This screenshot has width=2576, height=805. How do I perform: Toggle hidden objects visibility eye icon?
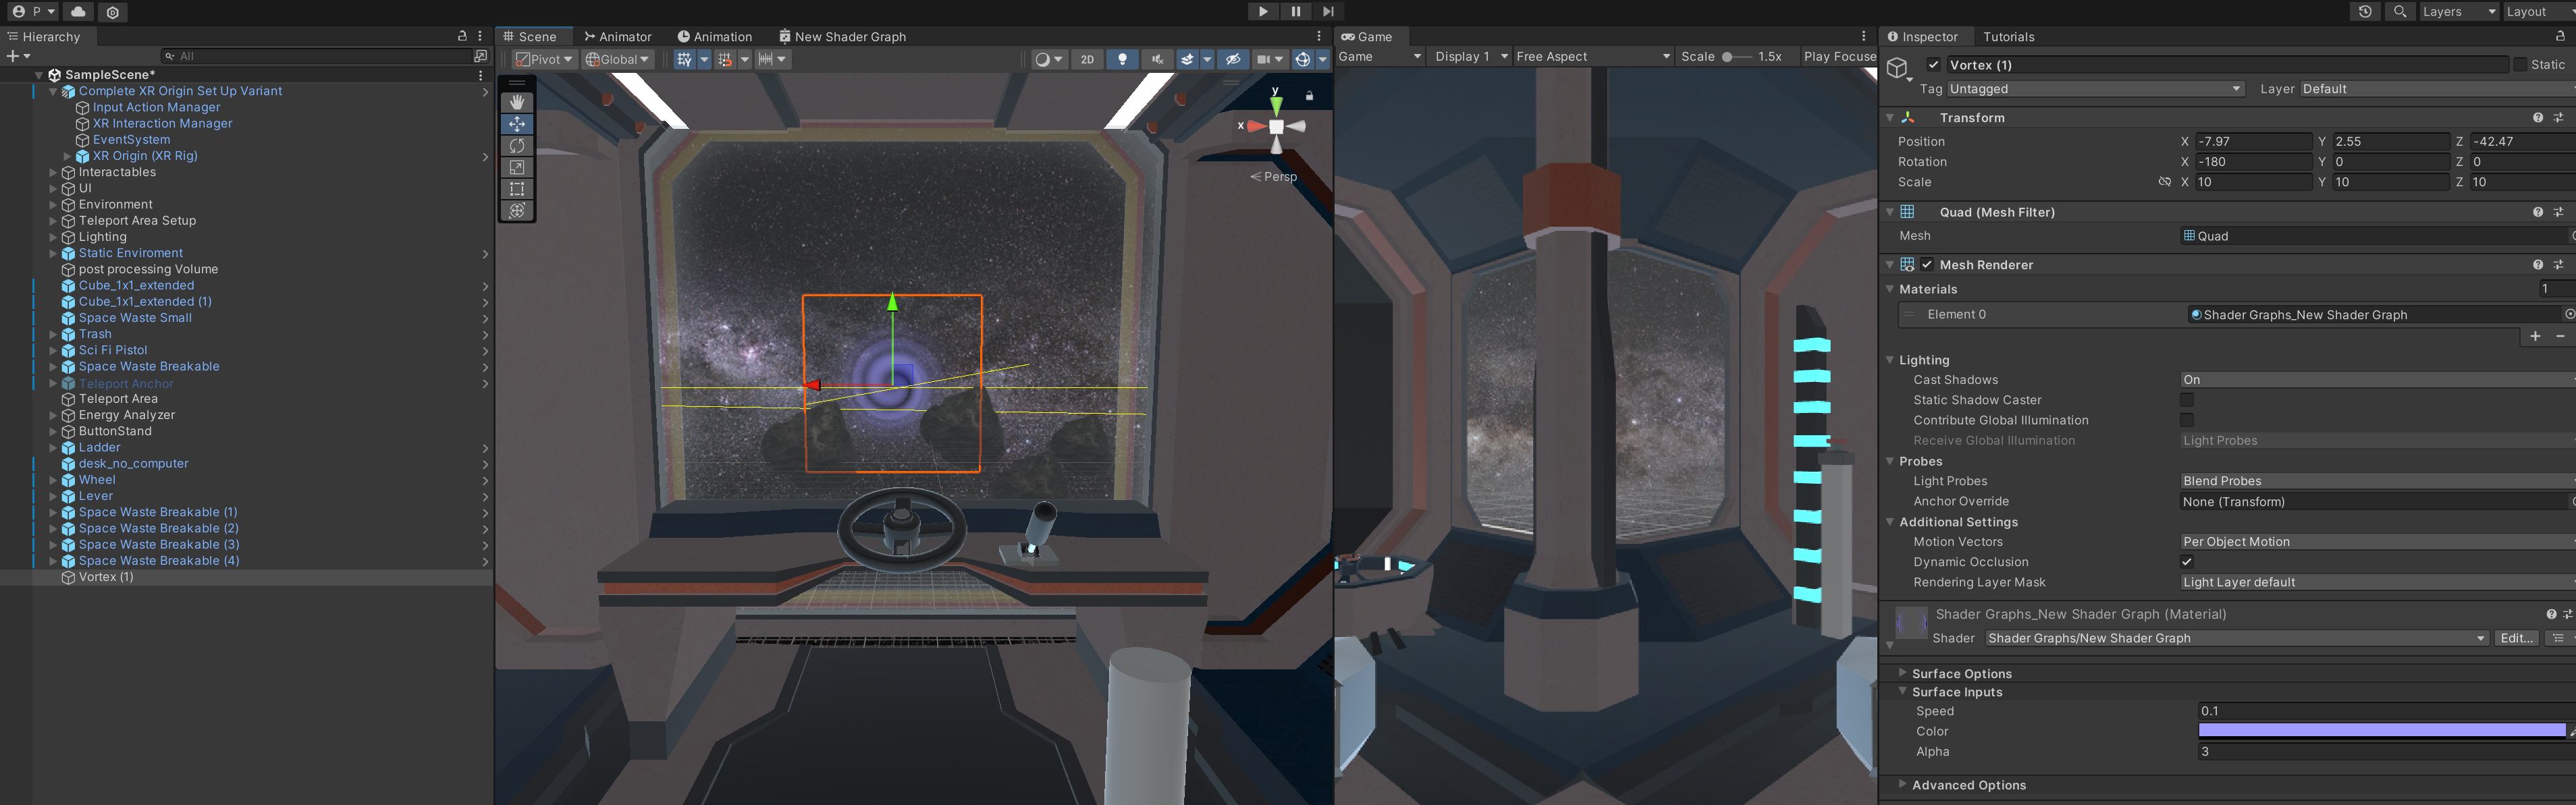(1232, 59)
